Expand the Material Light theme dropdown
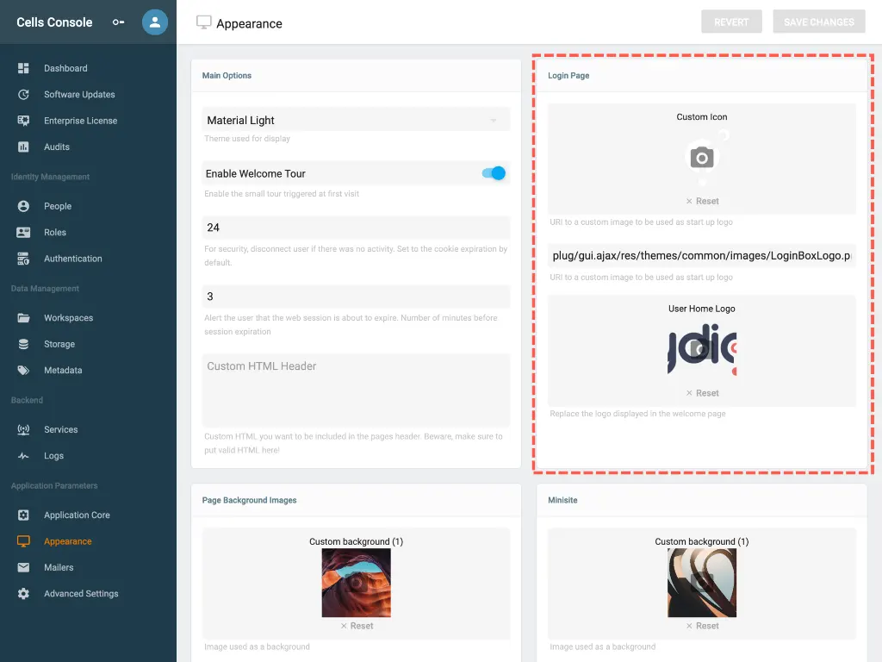 tap(356, 121)
